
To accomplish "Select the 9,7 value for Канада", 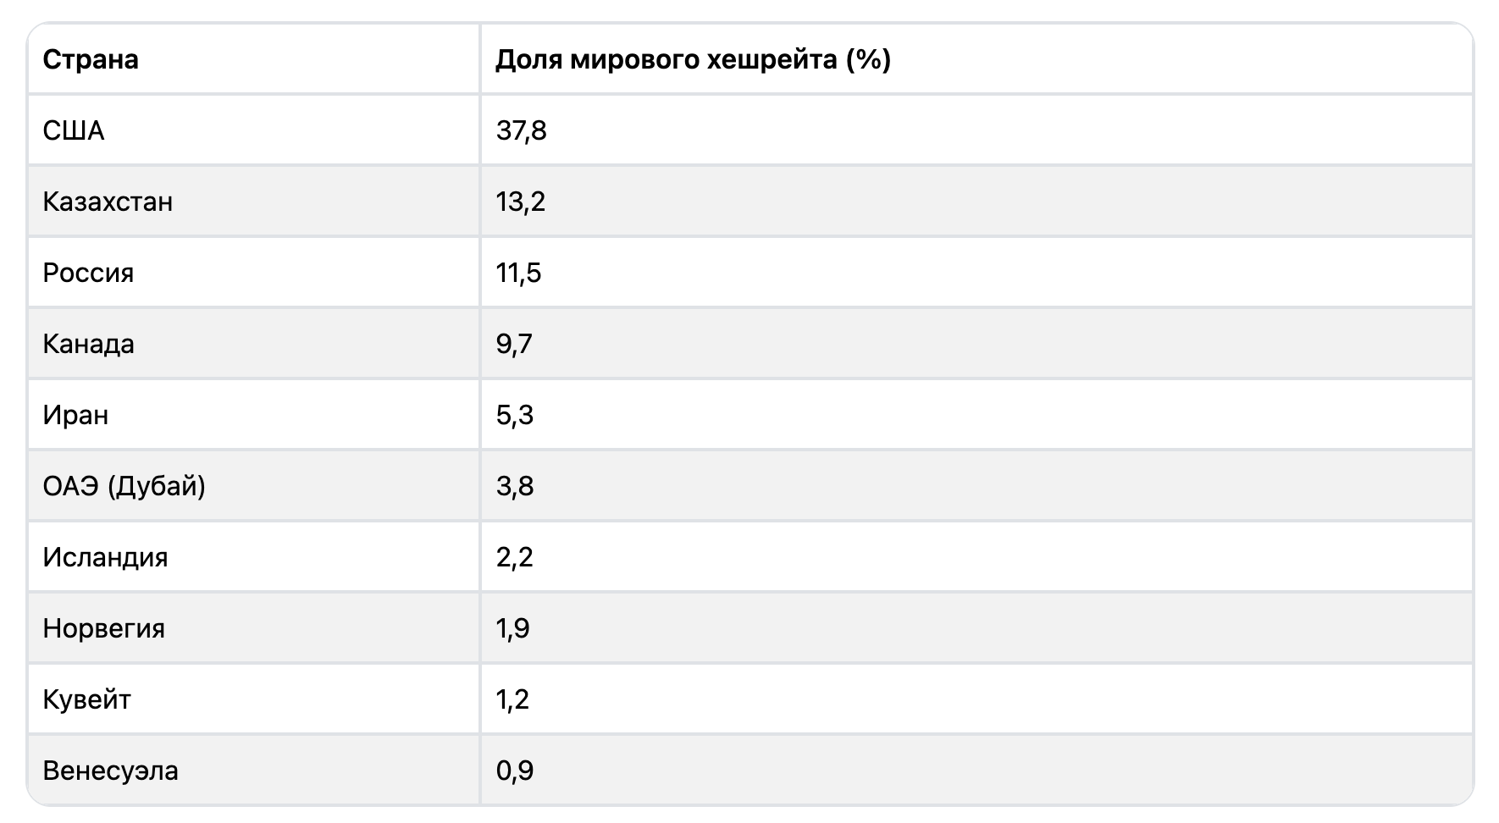I will click(x=514, y=344).
